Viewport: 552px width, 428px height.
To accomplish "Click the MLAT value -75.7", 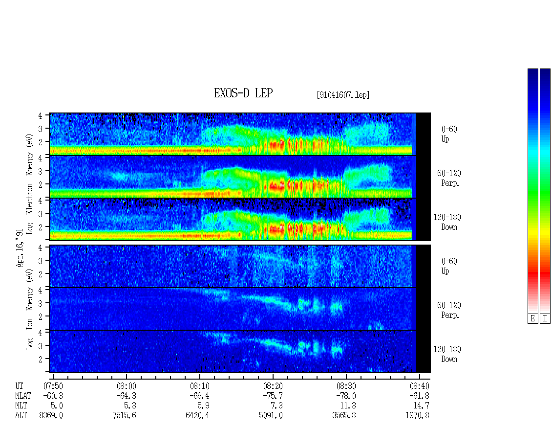I will click(273, 396).
